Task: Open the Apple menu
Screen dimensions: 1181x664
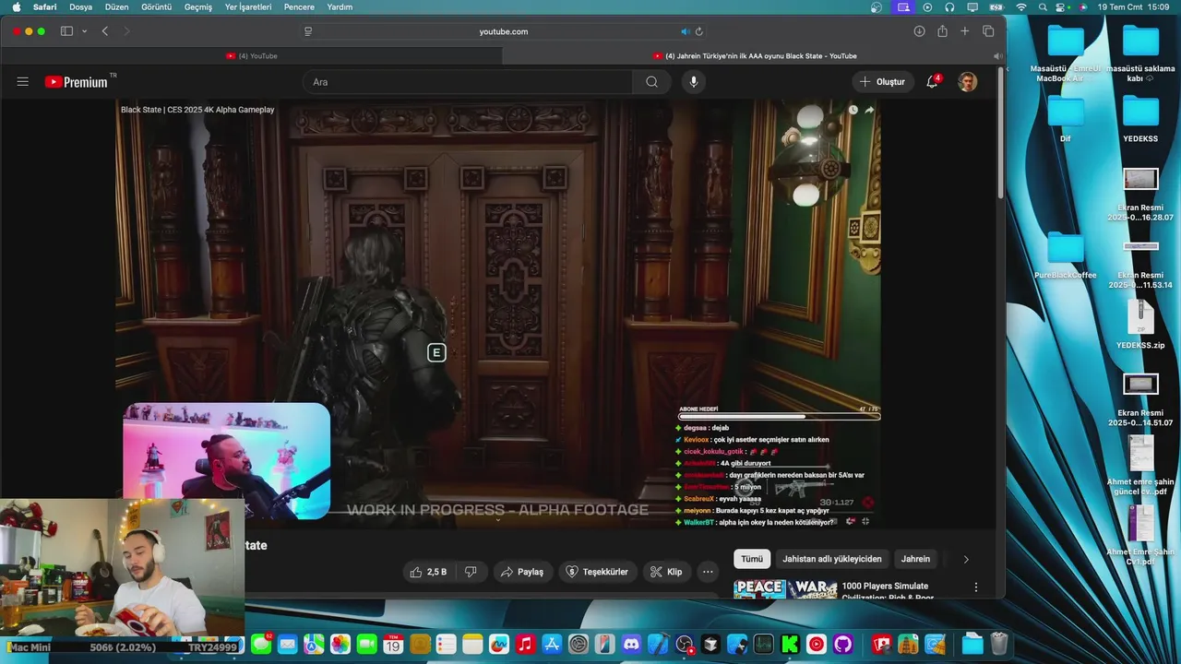Action: 17,6
